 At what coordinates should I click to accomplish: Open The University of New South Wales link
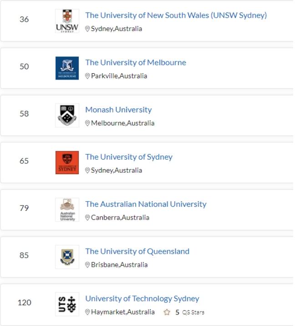pos(176,15)
